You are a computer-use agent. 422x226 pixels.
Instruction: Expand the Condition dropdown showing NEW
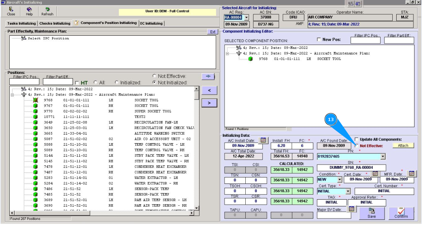tap(339, 180)
